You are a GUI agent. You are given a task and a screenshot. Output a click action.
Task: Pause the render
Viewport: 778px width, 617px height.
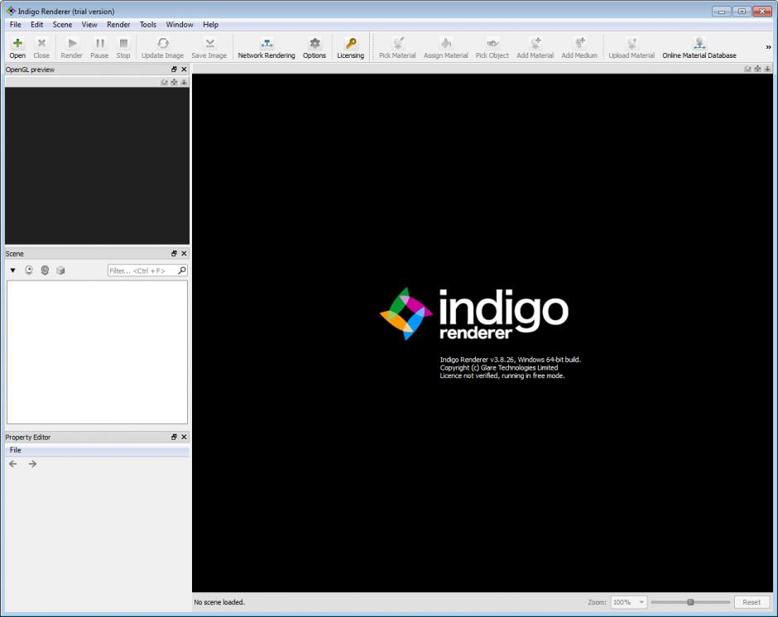99,48
